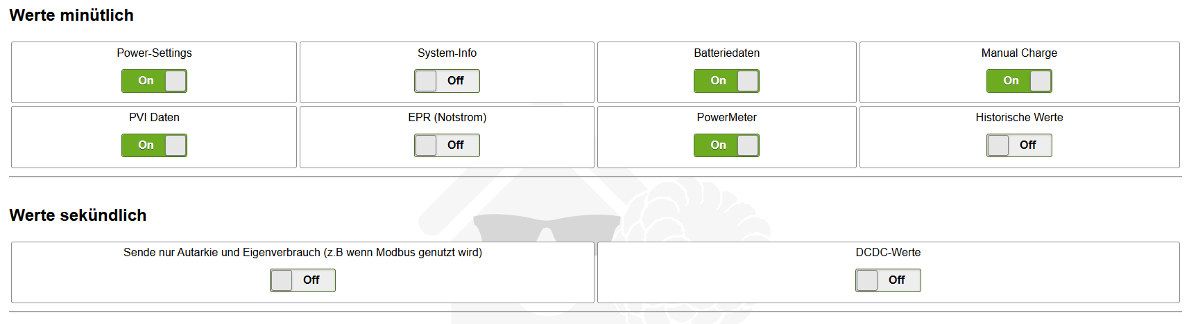Screen dimensions: 1189x324
Task: Click the 'EPR (Notstrom)' label text
Action: coord(447,118)
